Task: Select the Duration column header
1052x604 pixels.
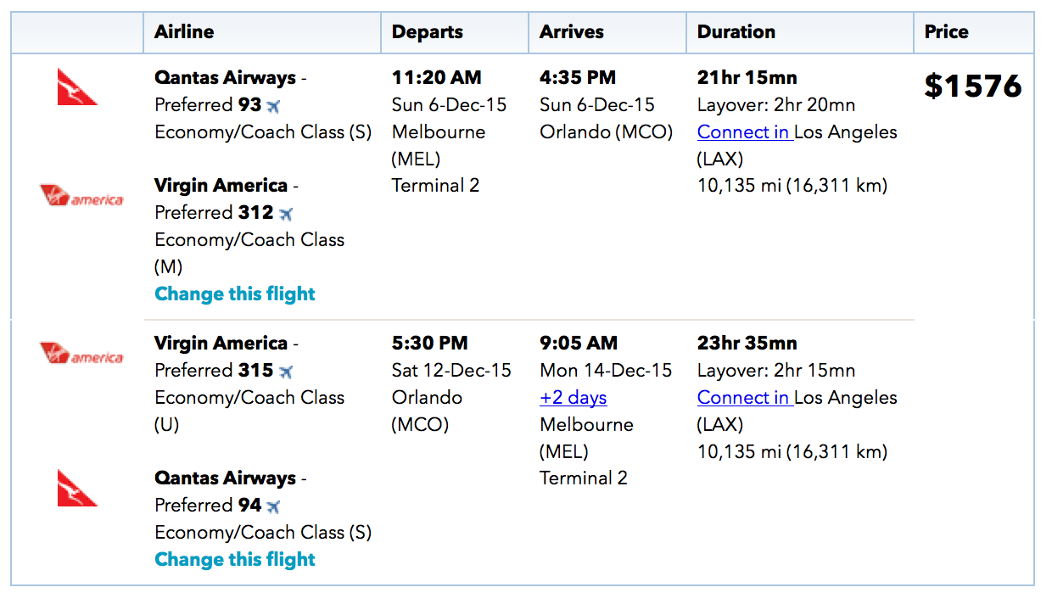Action: 736,32
